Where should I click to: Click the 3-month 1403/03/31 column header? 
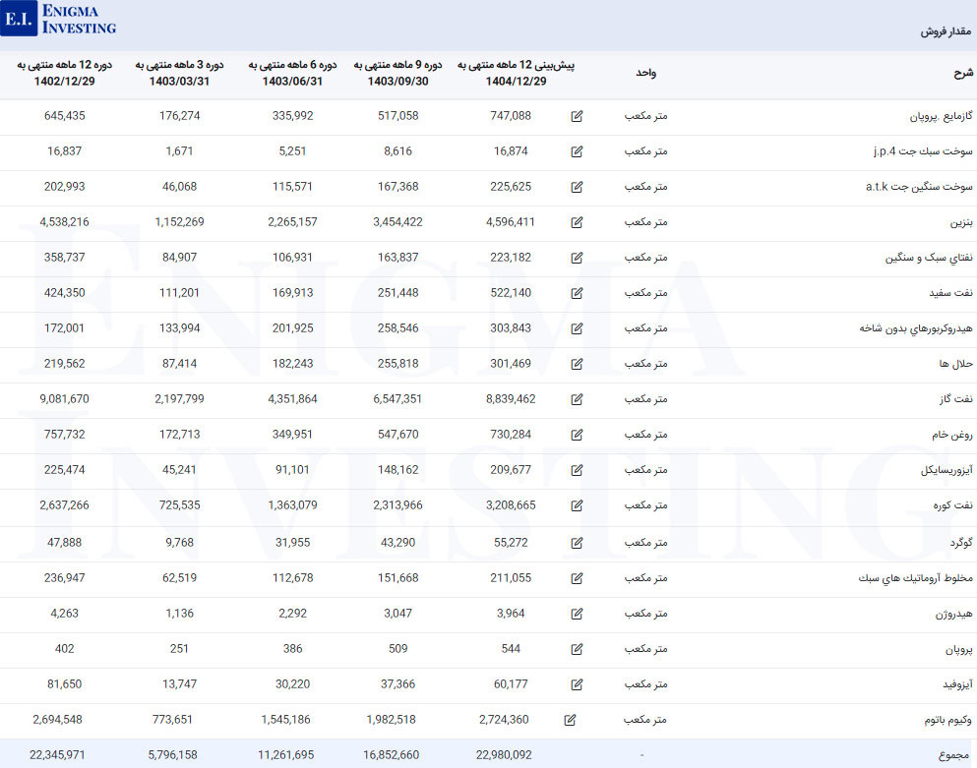point(179,73)
